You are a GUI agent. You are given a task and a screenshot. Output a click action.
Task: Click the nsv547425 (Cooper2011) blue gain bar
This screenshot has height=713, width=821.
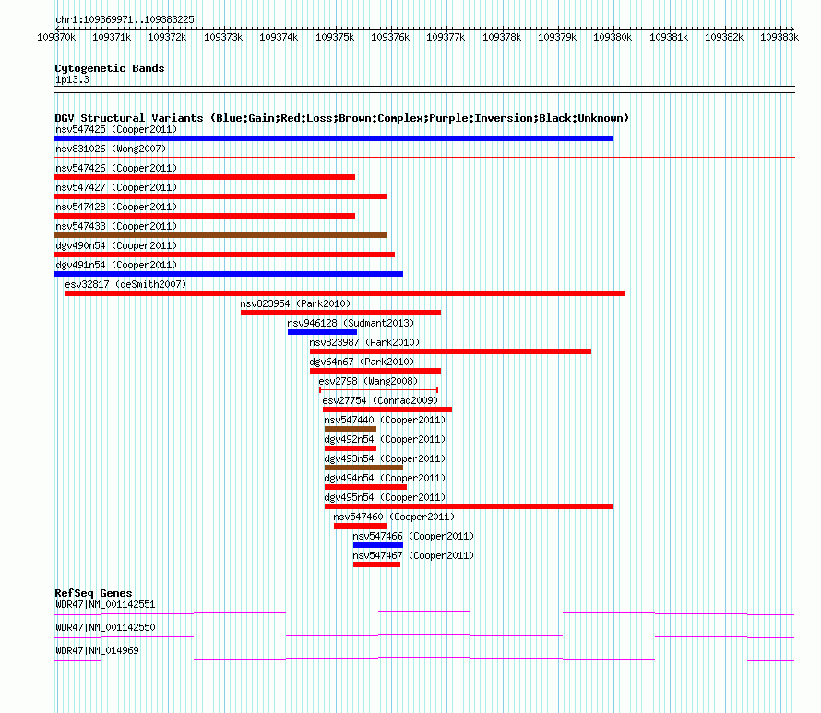[334, 138]
